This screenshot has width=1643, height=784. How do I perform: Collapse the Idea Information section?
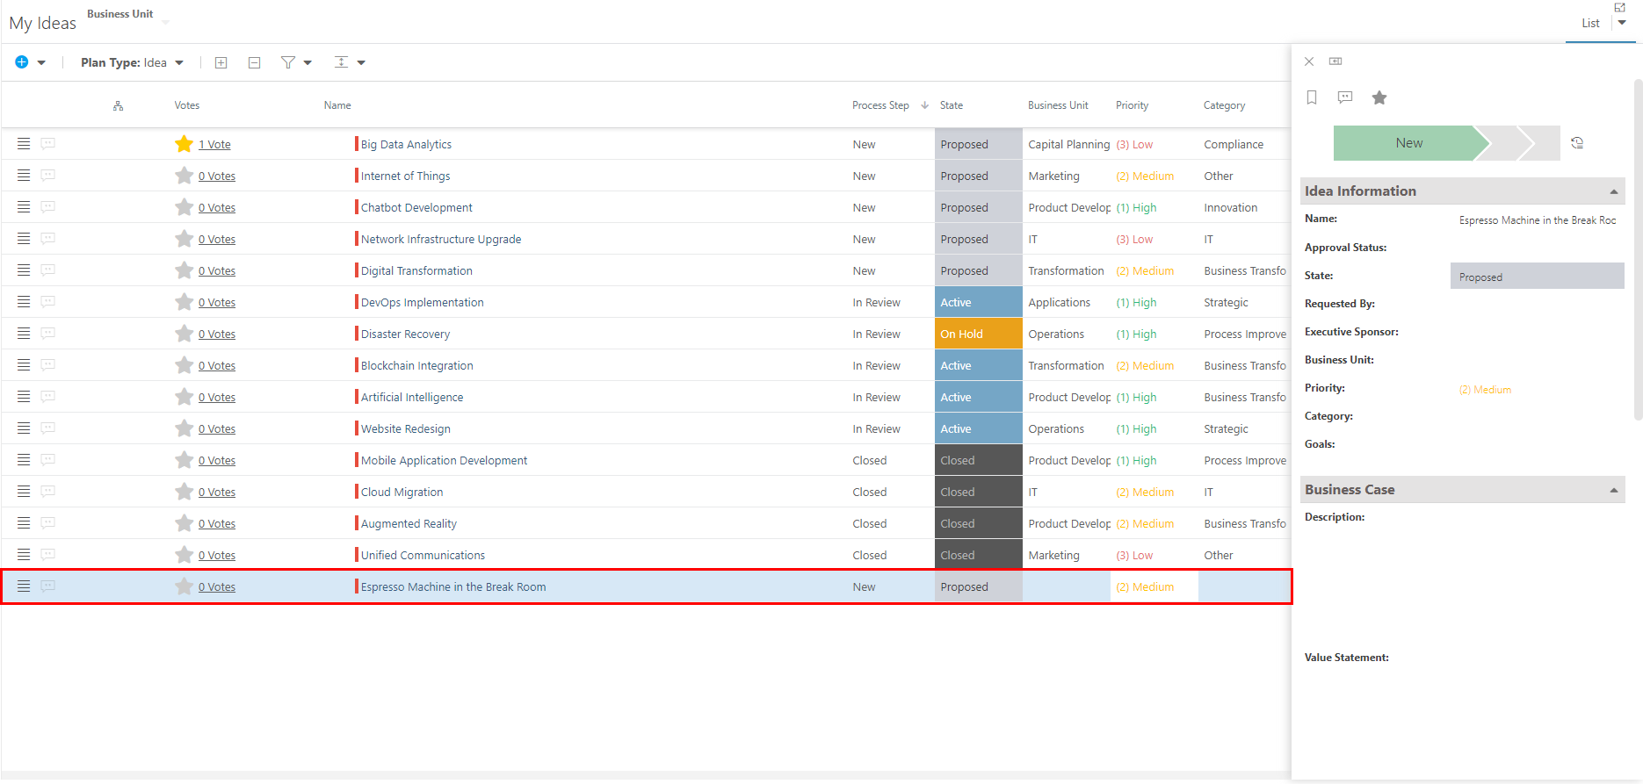point(1614,191)
